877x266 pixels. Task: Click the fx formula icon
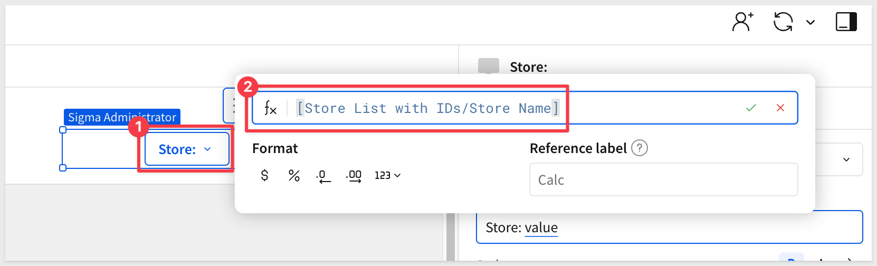(x=270, y=108)
